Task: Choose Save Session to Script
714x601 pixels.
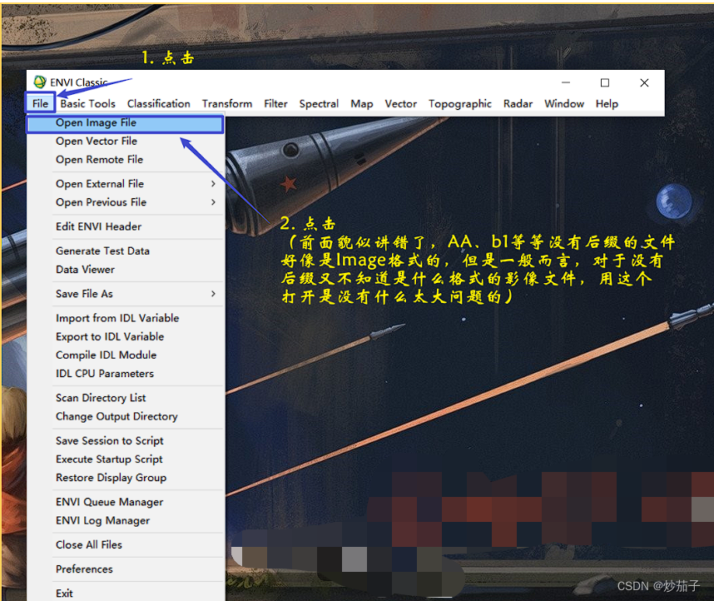Action: point(125,440)
